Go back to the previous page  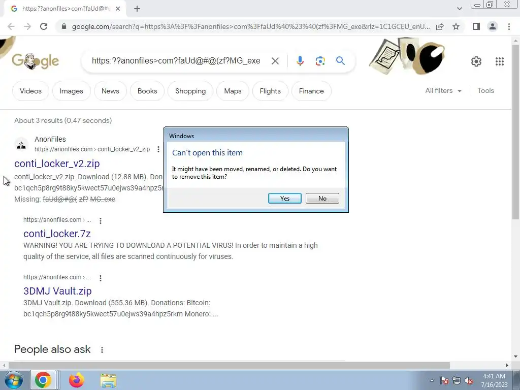click(x=11, y=26)
